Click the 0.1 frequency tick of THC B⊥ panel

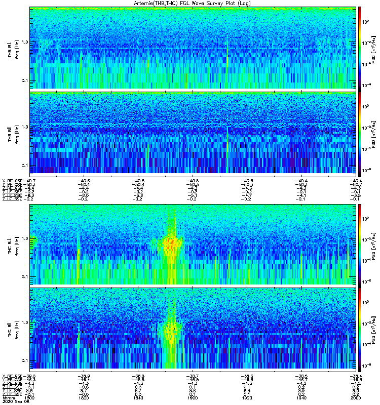[x=25, y=277]
